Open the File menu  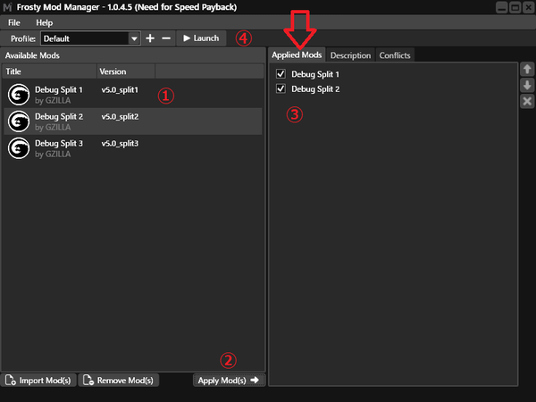point(14,23)
